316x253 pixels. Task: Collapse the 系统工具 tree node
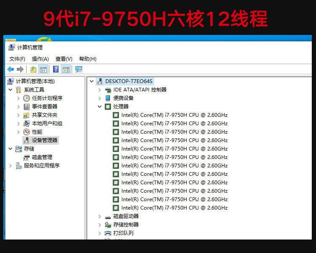(x=11, y=89)
